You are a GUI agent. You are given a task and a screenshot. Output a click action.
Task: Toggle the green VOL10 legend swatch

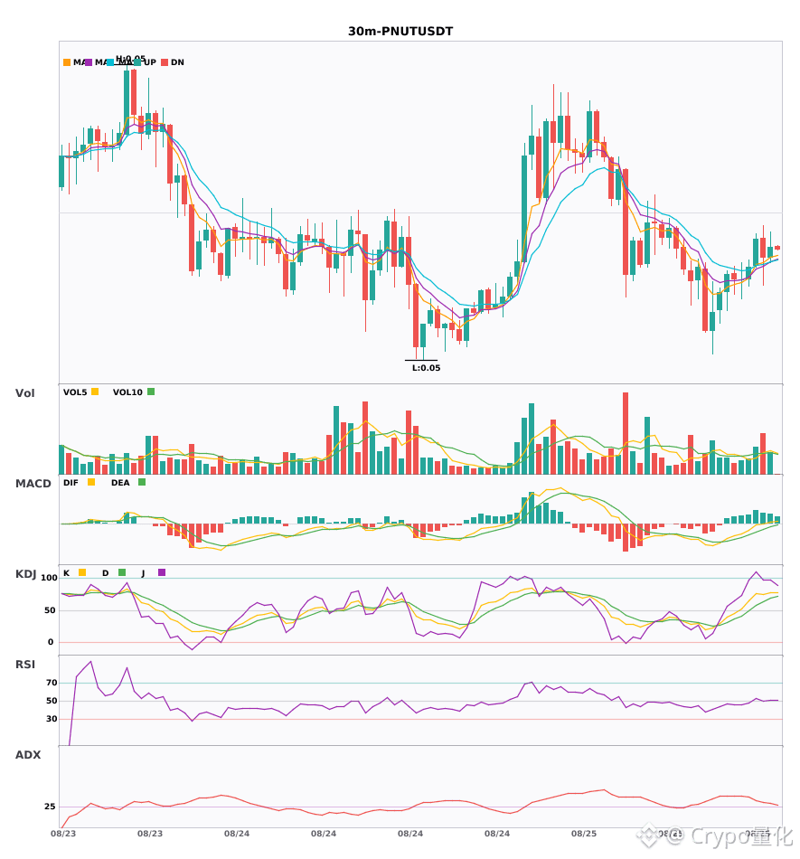[151, 392]
